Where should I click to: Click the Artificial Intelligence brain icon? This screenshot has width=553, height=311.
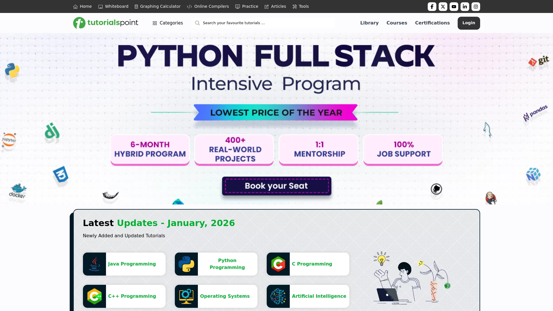(278, 296)
